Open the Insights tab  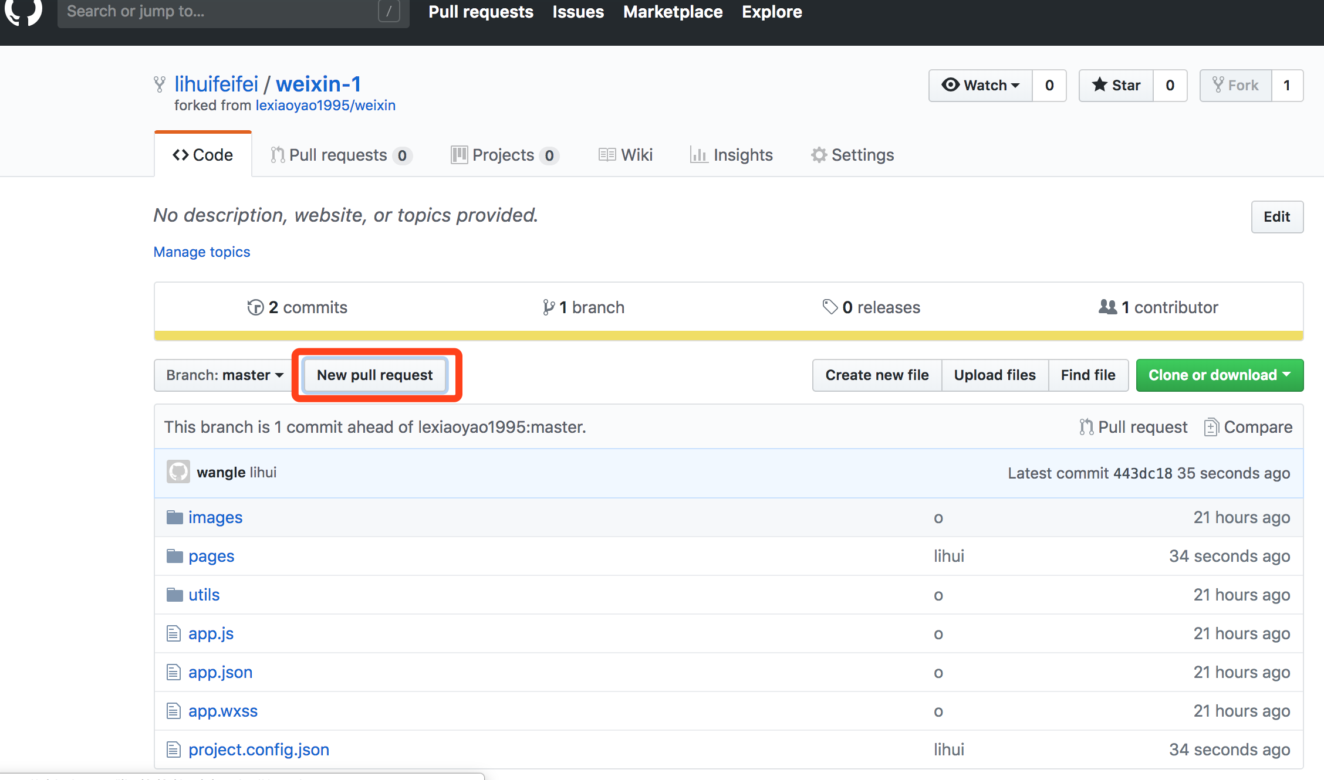click(731, 155)
